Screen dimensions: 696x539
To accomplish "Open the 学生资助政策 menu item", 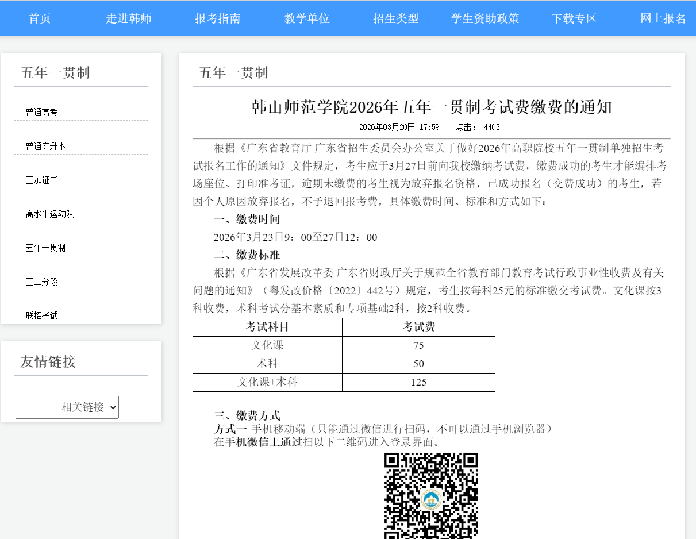I will point(484,18).
